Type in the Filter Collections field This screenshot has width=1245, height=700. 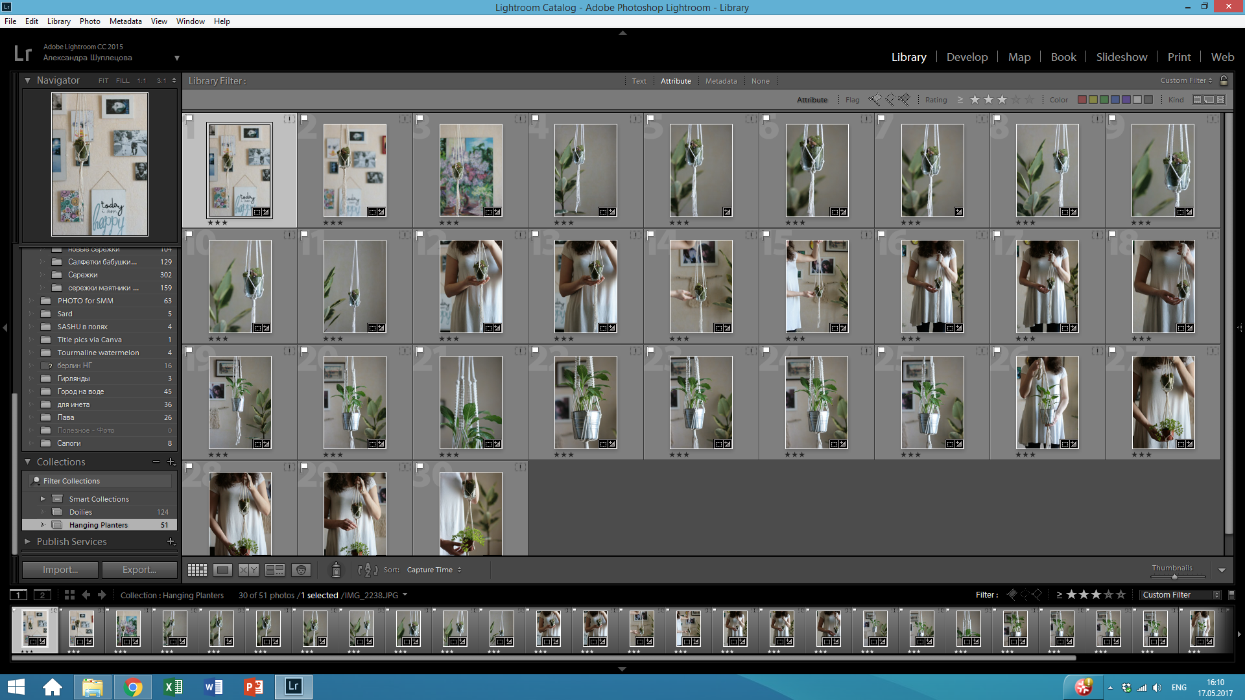click(101, 481)
